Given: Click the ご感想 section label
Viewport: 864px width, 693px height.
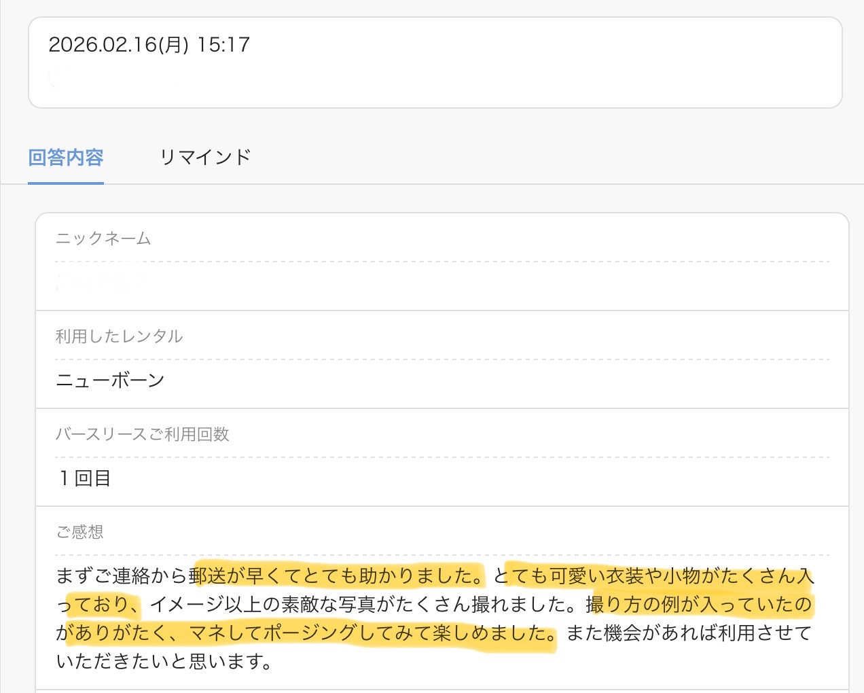Looking at the screenshot, I should coord(80,532).
